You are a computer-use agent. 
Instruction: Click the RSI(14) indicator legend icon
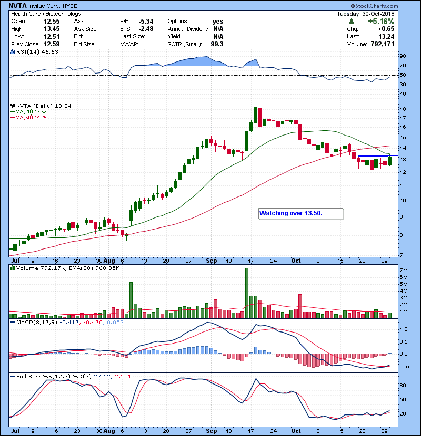click(x=12, y=51)
